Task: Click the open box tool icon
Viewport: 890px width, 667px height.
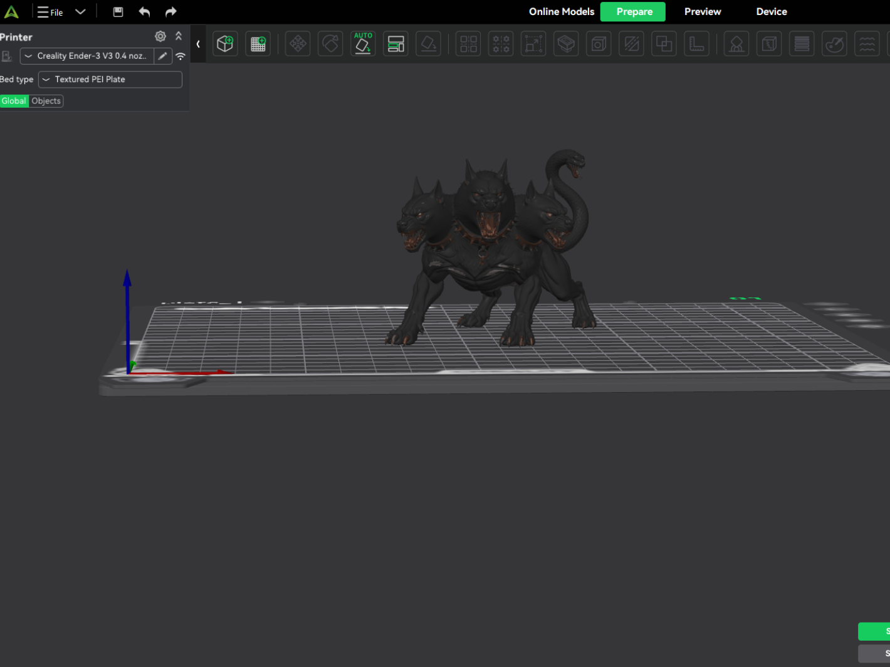Action: (x=566, y=44)
